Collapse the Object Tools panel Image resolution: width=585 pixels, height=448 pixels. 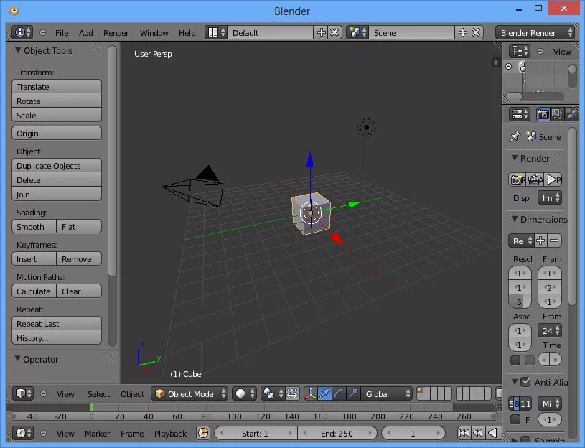[x=17, y=50]
